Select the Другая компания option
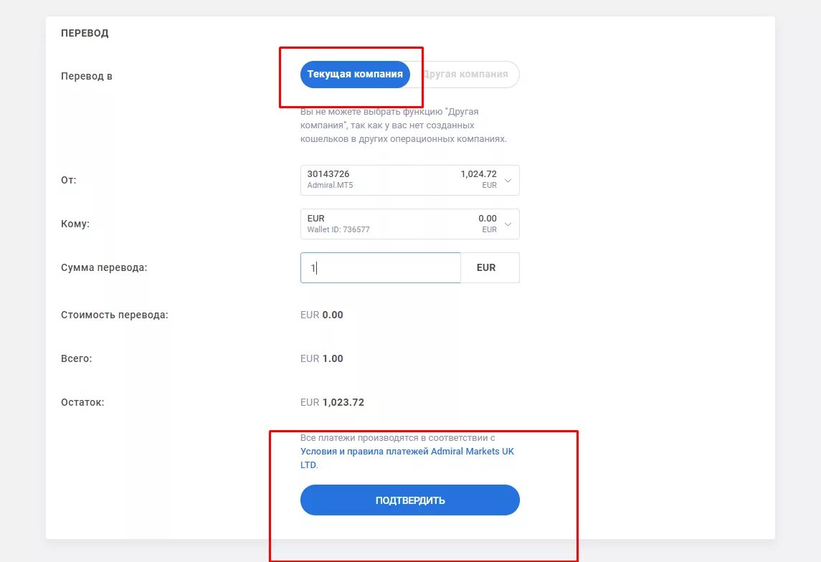This screenshot has height=562, width=821. pyautogui.click(x=465, y=74)
